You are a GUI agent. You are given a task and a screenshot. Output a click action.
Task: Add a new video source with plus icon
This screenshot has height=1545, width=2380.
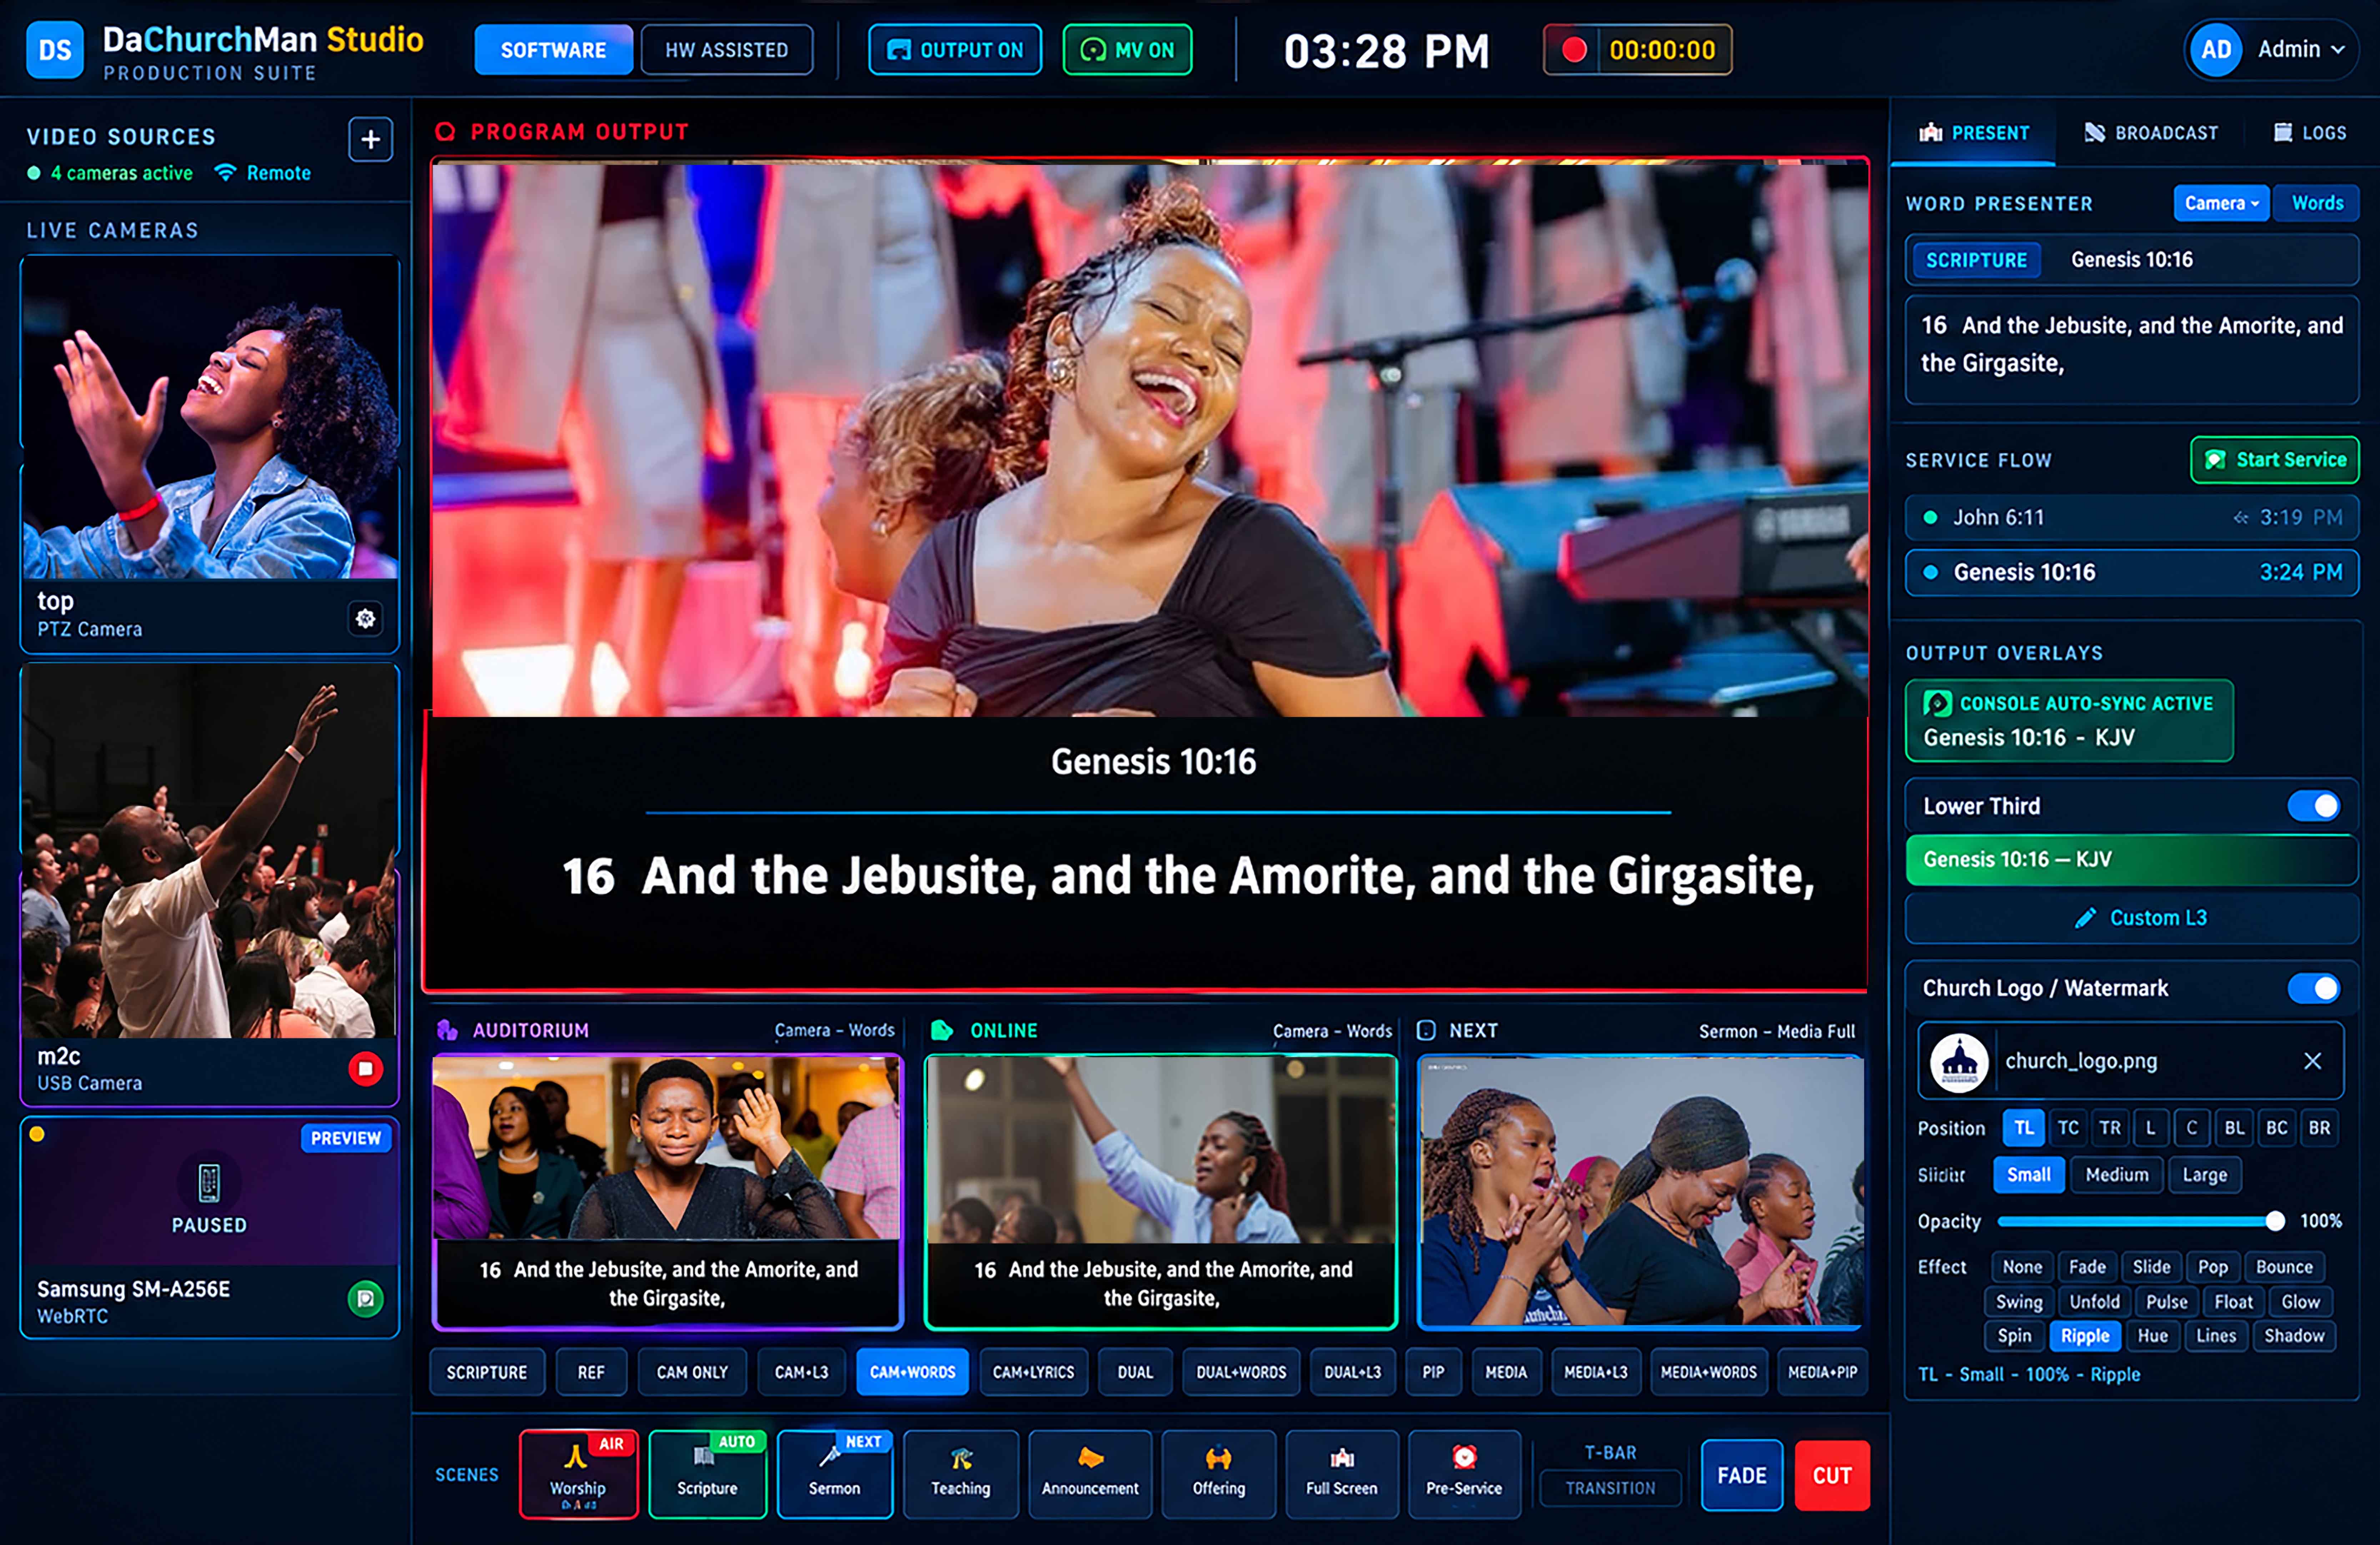point(370,139)
